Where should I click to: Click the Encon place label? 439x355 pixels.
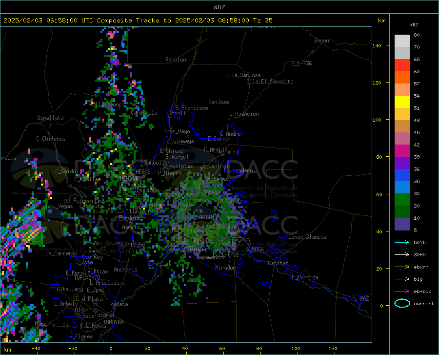click(x=321, y=41)
